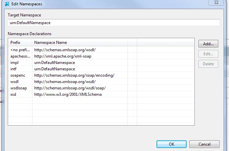Dismiss the dialog with Cancel
Image resolution: width=229 pixels, height=151 pixels.
click(204, 144)
